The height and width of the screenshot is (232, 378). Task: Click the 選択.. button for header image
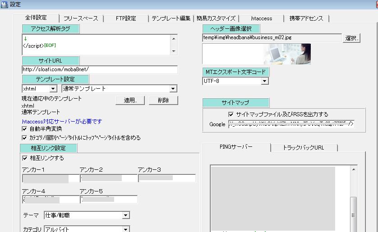[x=351, y=38]
